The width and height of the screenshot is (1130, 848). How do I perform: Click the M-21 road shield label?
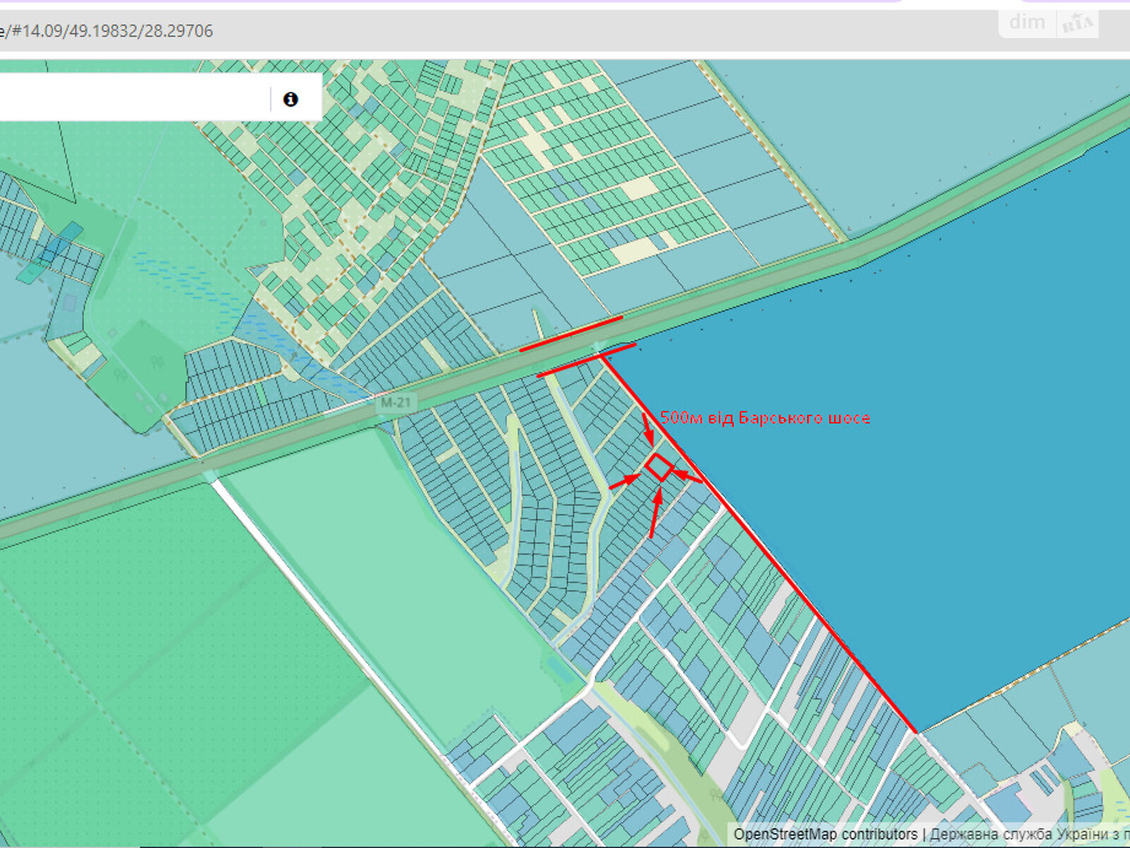coord(395,403)
